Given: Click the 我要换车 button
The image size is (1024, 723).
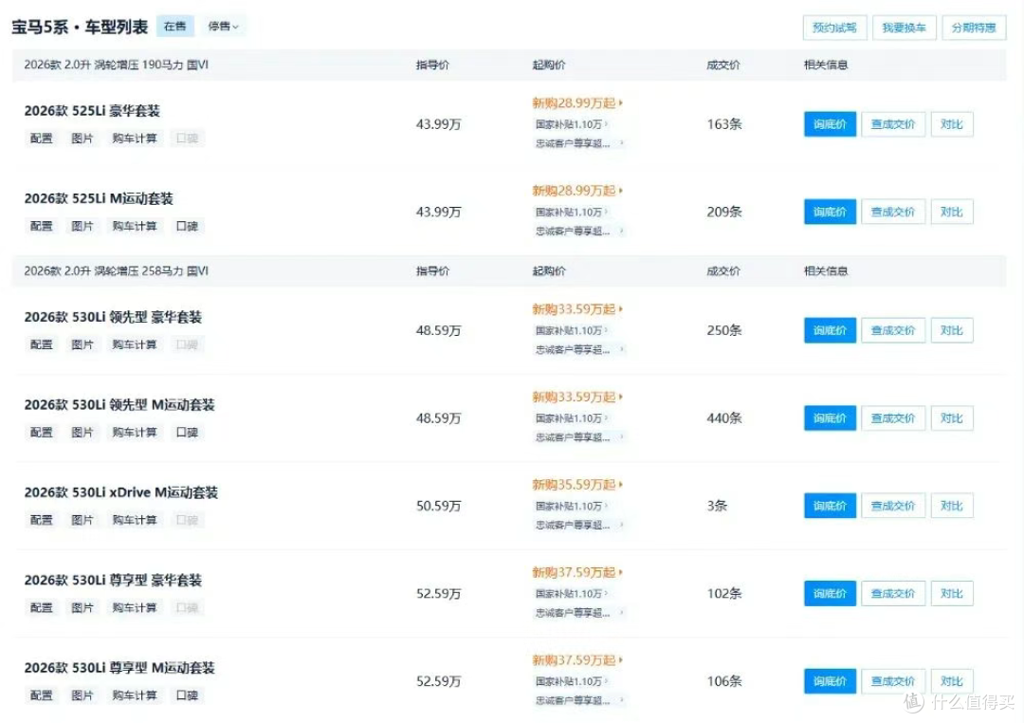Looking at the screenshot, I should click(904, 28).
